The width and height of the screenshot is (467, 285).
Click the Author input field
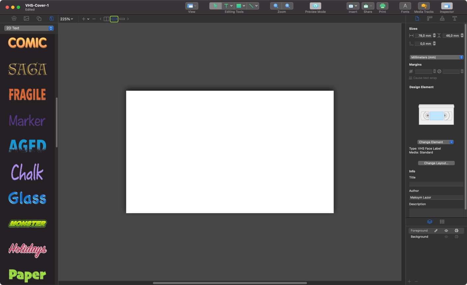(436, 197)
